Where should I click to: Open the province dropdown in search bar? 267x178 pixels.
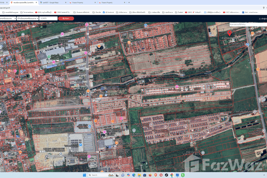(x=8, y=19)
